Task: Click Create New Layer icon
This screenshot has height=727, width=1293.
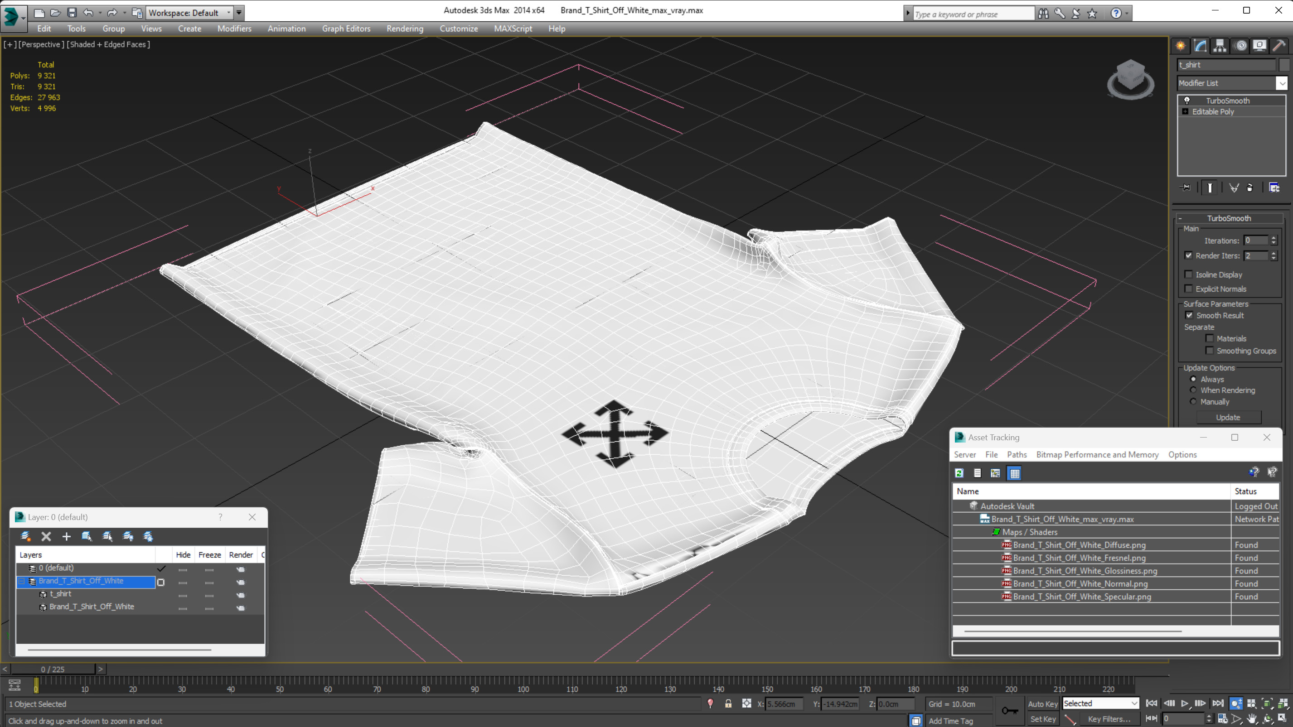Action: [x=25, y=536]
